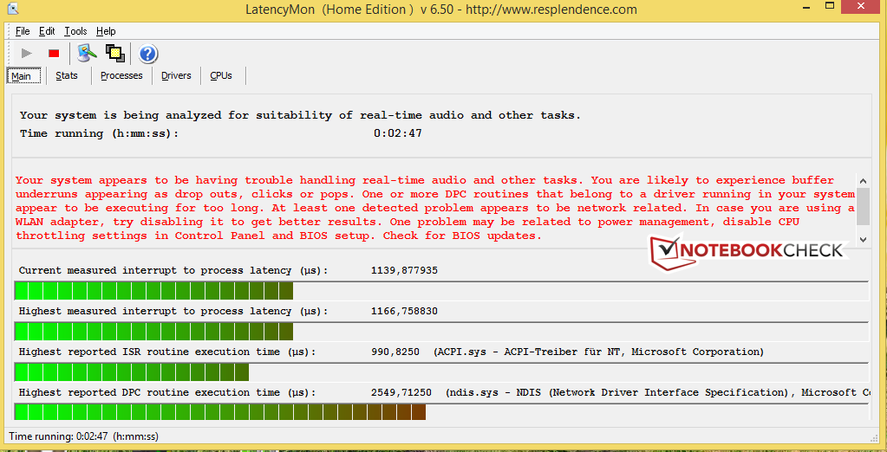
Task: Click the Time running 0:02:47 value
Action: point(398,133)
